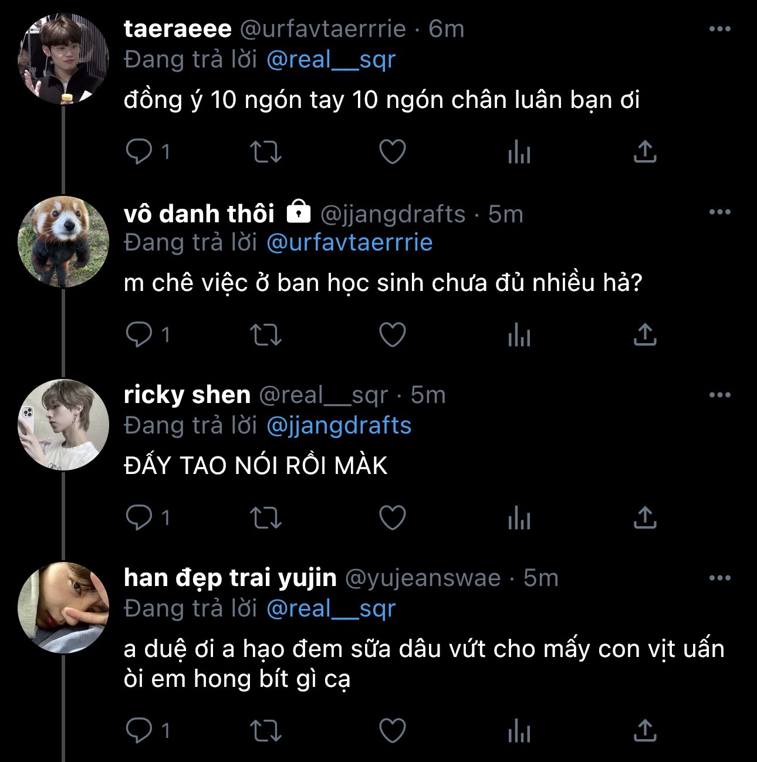
Task: Open the @urfavtaerrrie mention link
Action: [x=349, y=242]
